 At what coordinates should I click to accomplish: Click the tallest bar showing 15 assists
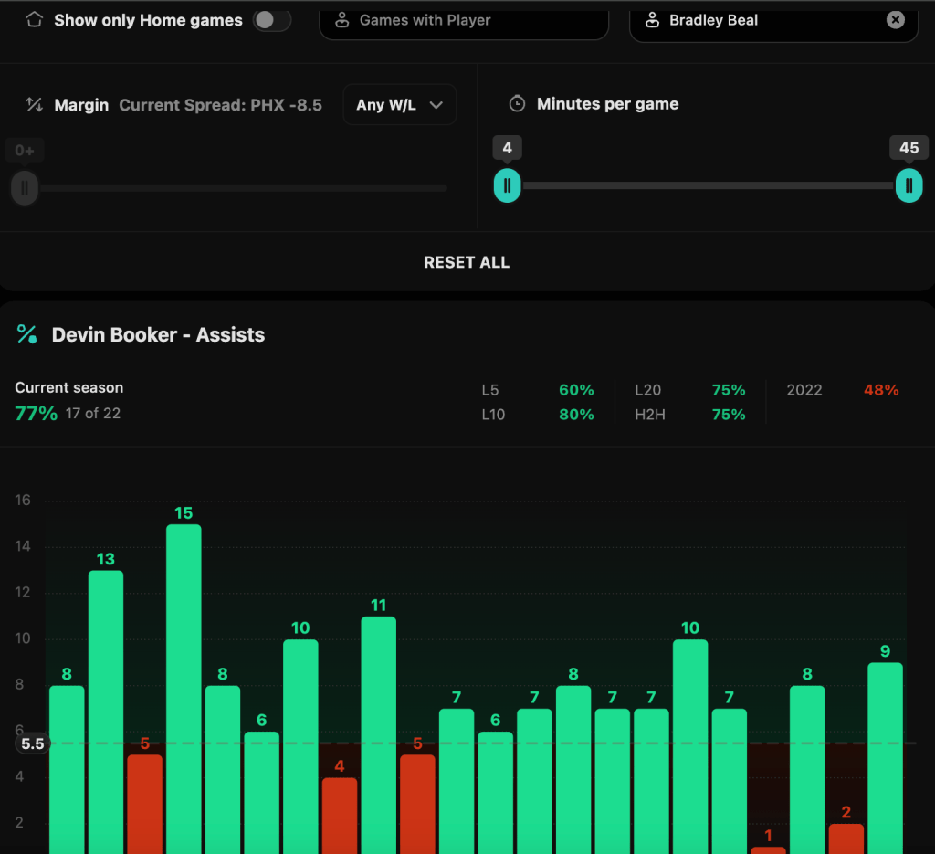[x=184, y=685]
